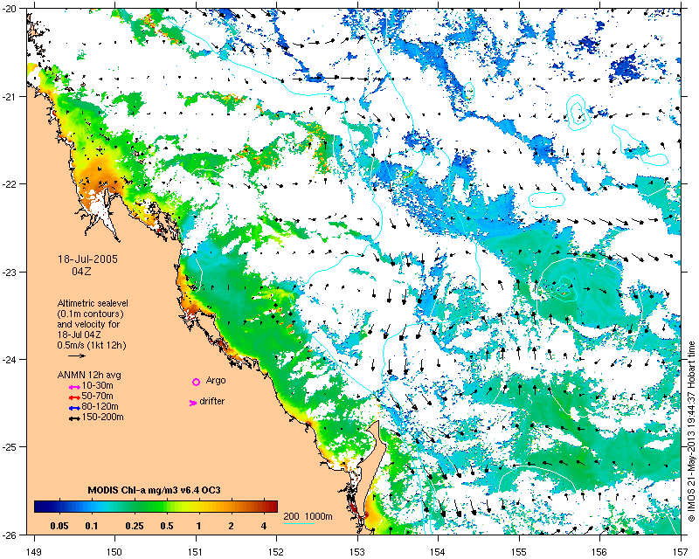This screenshot has height=559, width=699.
Task: Click the colorbar value 0.25
Action: click(135, 526)
